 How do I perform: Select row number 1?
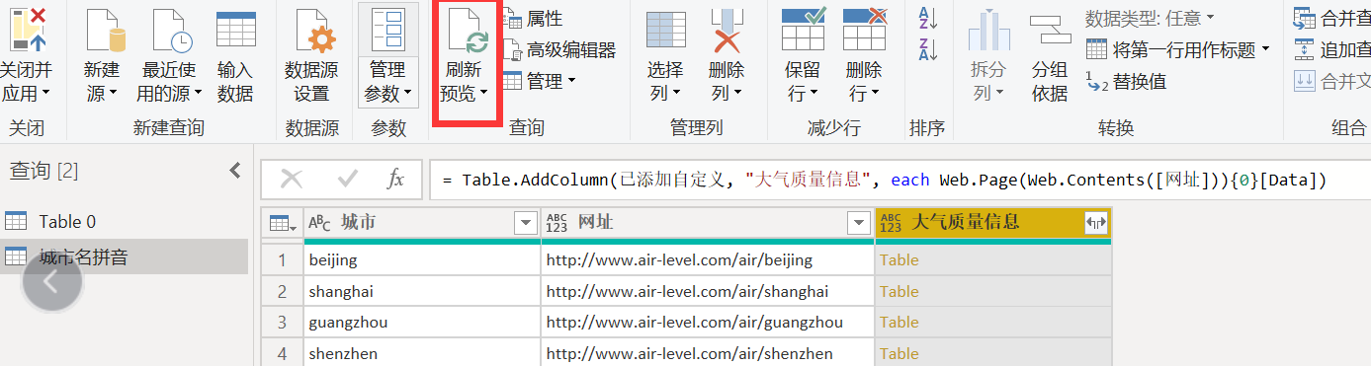(x=283, y=260)
